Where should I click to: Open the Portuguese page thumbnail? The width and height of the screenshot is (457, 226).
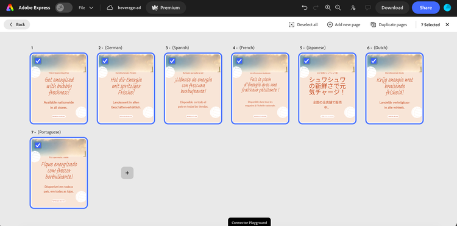[x=59, y=173]
